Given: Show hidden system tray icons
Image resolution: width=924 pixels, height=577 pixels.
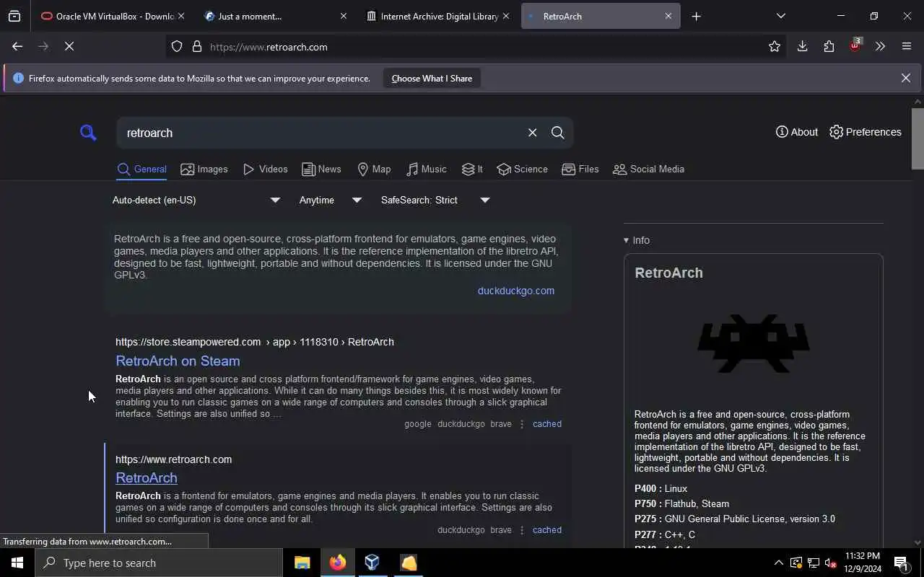Looking at the screenshot, I should pyautogui.click(x=778, y=563).
